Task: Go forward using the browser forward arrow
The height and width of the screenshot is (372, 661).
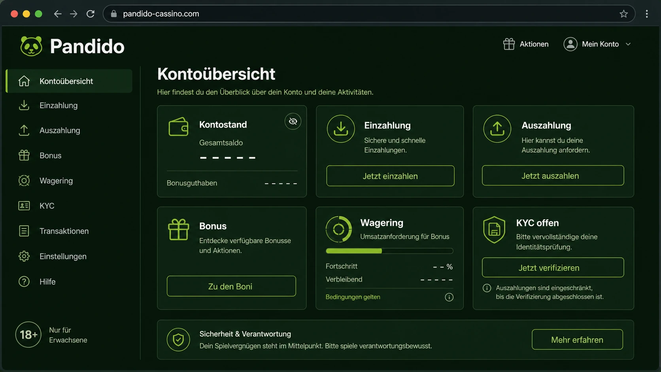Action: 74,14
